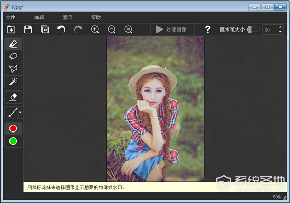Increase brush size with up stepper arrow
This screenshot has height=203, width=290.
(x=280, y=27)
